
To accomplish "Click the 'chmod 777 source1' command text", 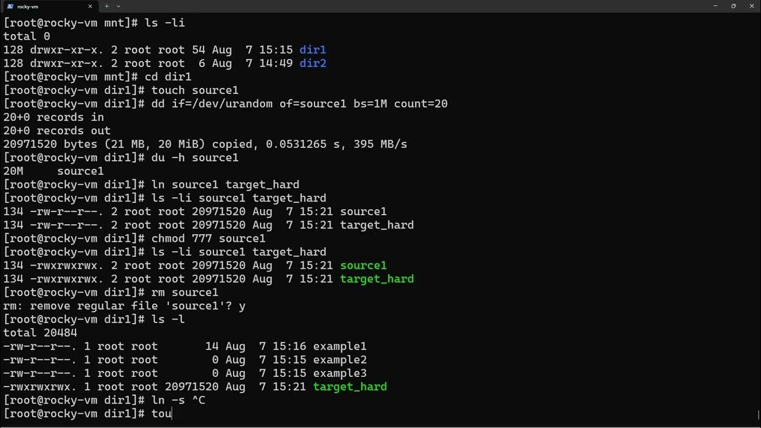I will click(x=208, y=239).
